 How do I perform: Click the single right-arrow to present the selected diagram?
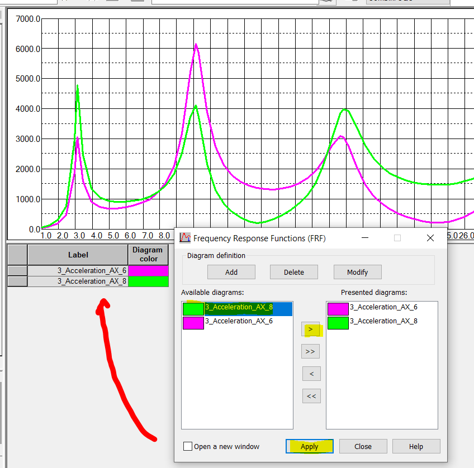[x=311, y=329]
